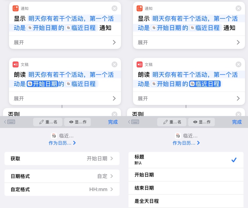Tap the eye 显…作 button in left screenshot
The height and width of the screenshot is (208, 248).
(x=78, y=122)
